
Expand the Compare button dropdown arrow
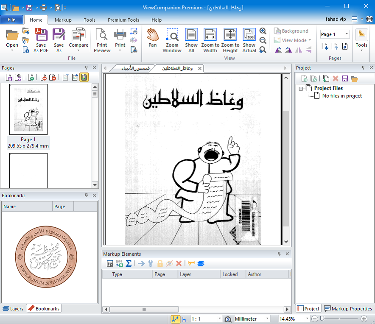click(78, 50)
